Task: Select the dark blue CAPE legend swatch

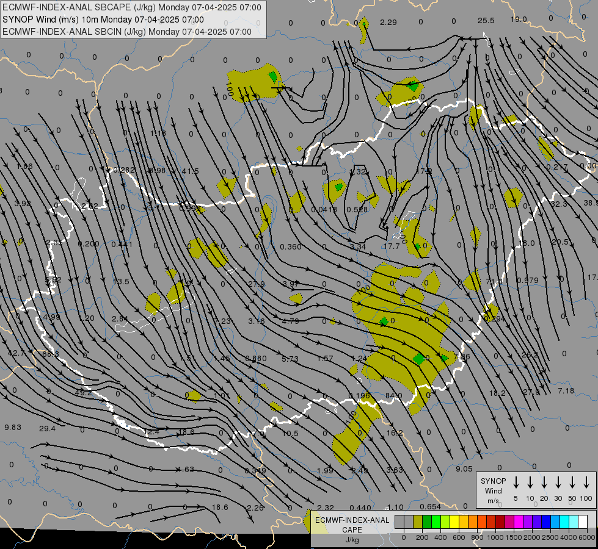Action: 545,522
